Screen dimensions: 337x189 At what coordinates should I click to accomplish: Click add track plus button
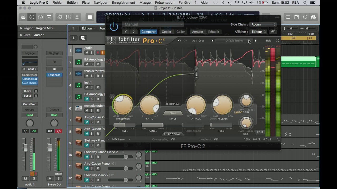(x=73, y=38)
